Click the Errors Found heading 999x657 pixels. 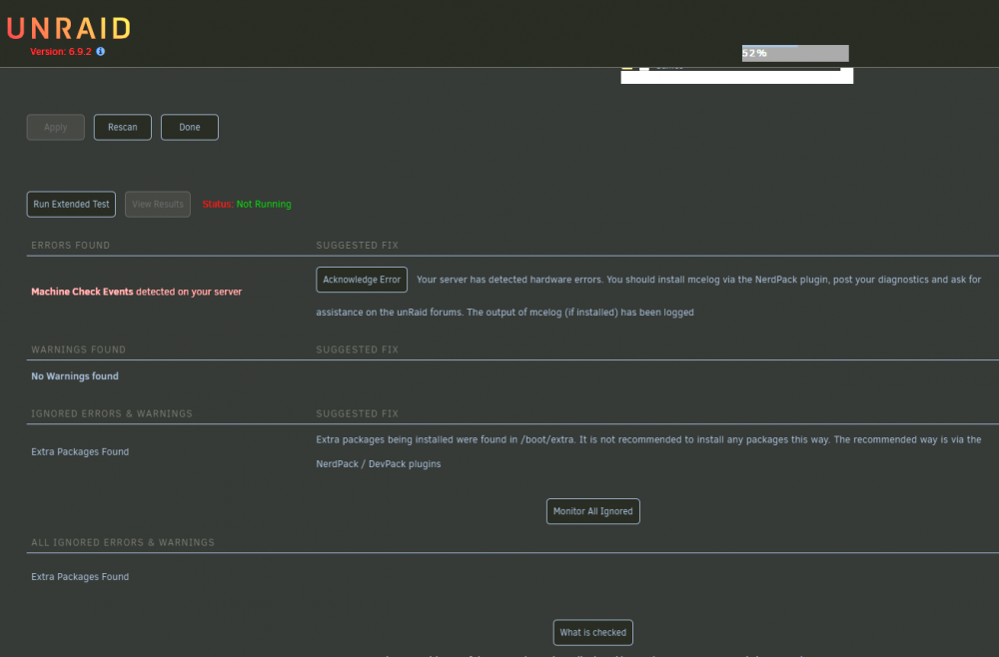pos(70,245)
